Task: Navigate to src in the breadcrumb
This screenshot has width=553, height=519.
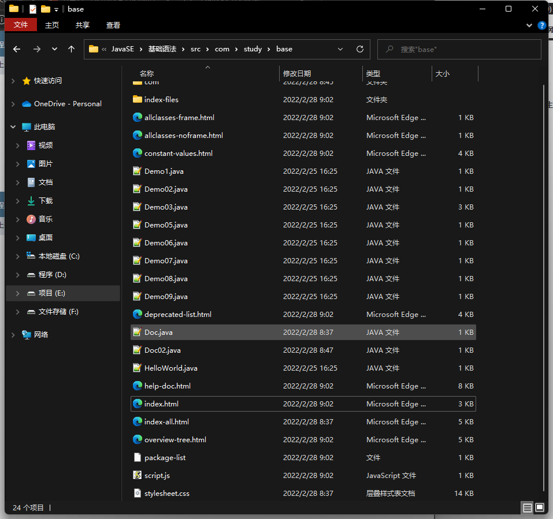Action: point(195,49)
